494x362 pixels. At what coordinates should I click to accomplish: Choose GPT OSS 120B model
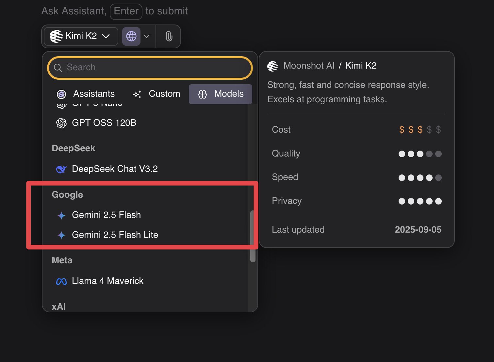click(104, 123)
